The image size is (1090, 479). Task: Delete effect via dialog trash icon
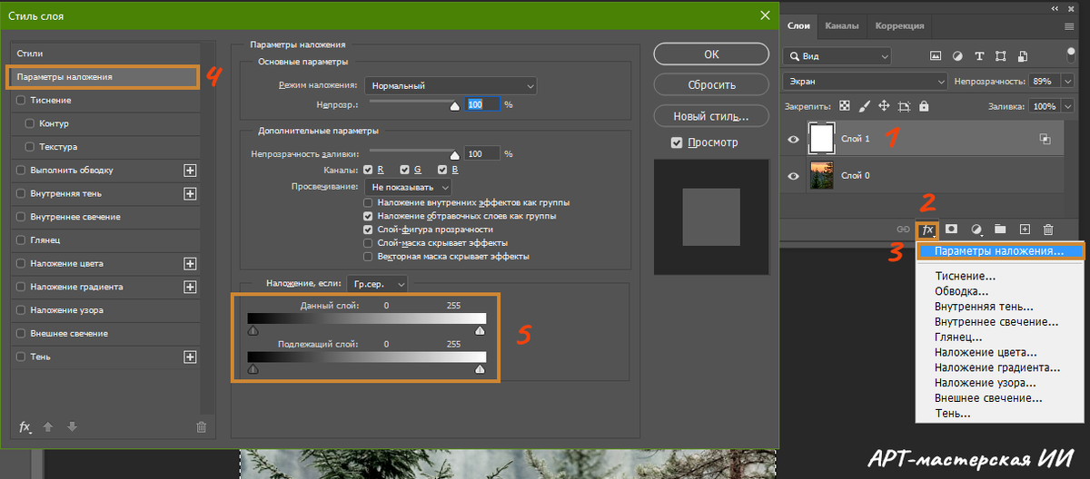point(202,427)
